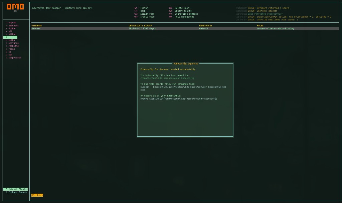Click the 2027-02-17 (303 days) expiry cell
The width and height of the screenshot is (342, 203).
[x=142, y=29]
